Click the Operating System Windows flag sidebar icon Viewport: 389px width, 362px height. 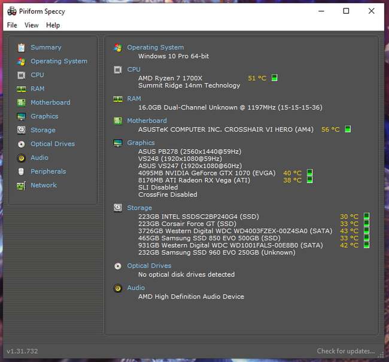coord(22,61)
